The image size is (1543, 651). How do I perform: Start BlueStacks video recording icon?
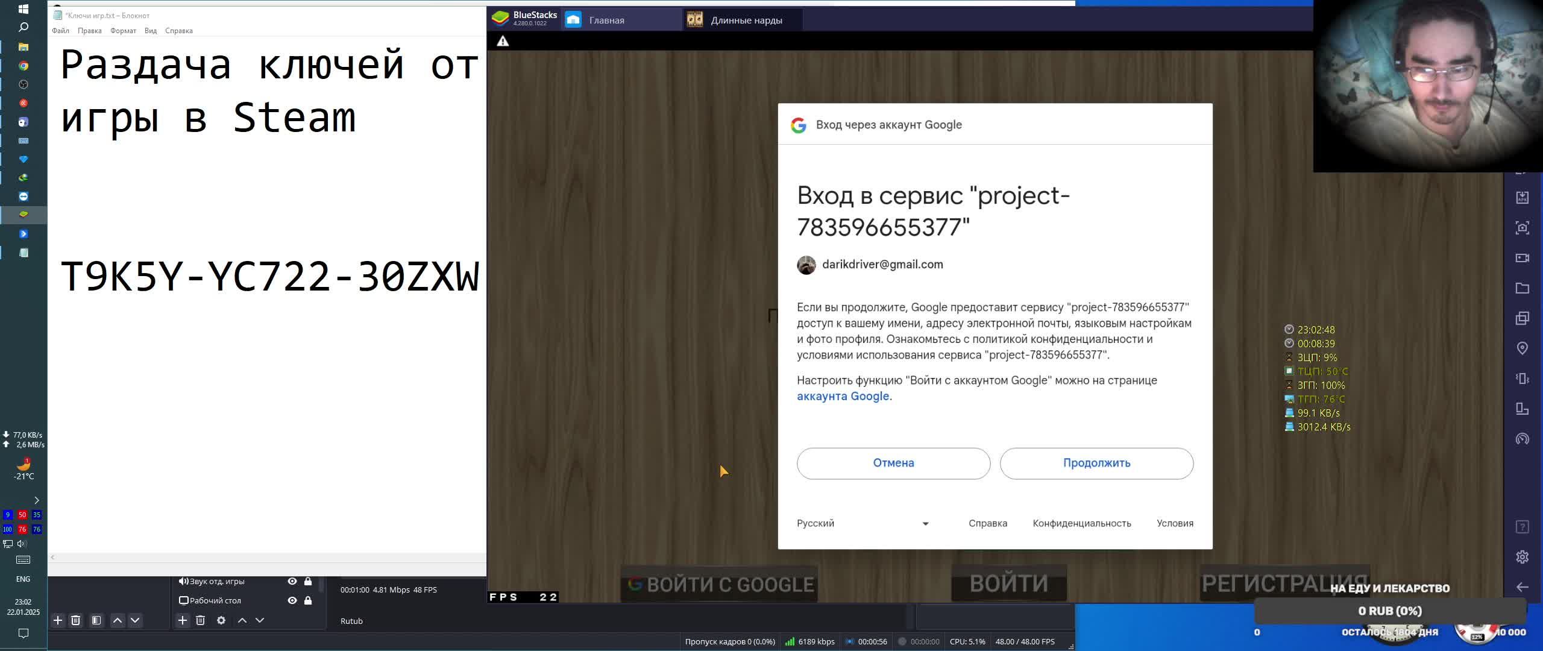pos(1522,258)
